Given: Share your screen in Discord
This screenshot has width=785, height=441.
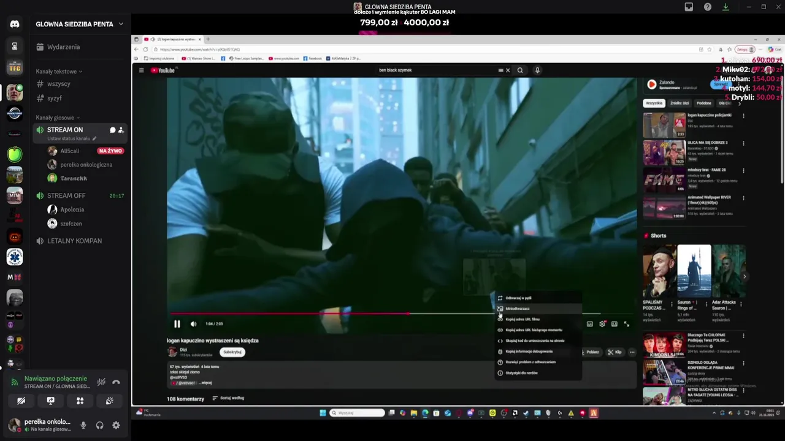Looking at the screenshot, I should pyautogui.click(x=50, y=401).
